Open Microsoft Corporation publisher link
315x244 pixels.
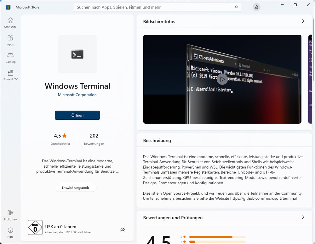click(77, 95)
